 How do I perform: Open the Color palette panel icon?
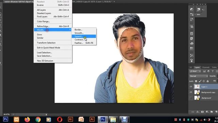pyautogui.click(x=191, y=43)
